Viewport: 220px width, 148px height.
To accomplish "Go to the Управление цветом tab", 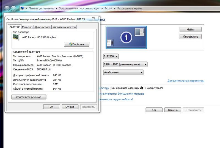I will [x=64, y=27].
